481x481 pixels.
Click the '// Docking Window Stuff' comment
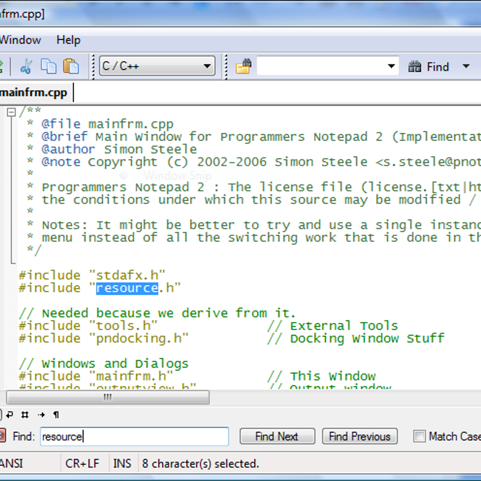pos(356,338)
